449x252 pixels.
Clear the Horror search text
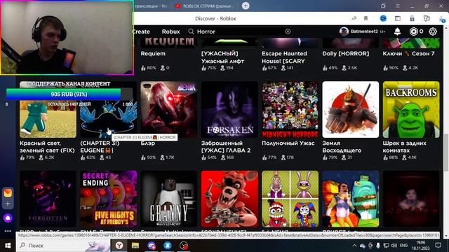click(x=288, y=31)
